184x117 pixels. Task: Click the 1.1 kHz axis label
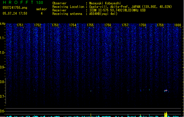coord(2,38)
